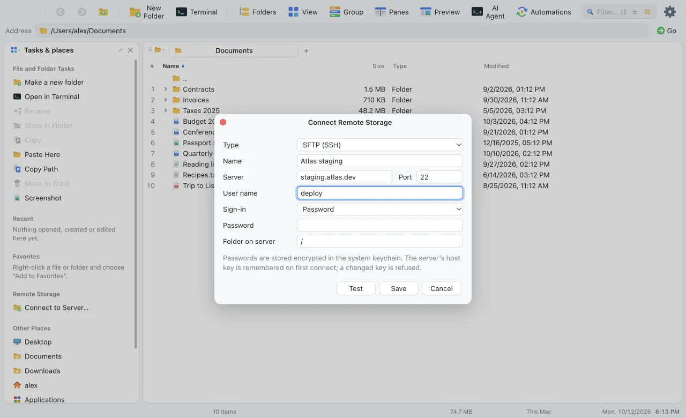
Task: Focus the Password input field
Action: point(380,225)
